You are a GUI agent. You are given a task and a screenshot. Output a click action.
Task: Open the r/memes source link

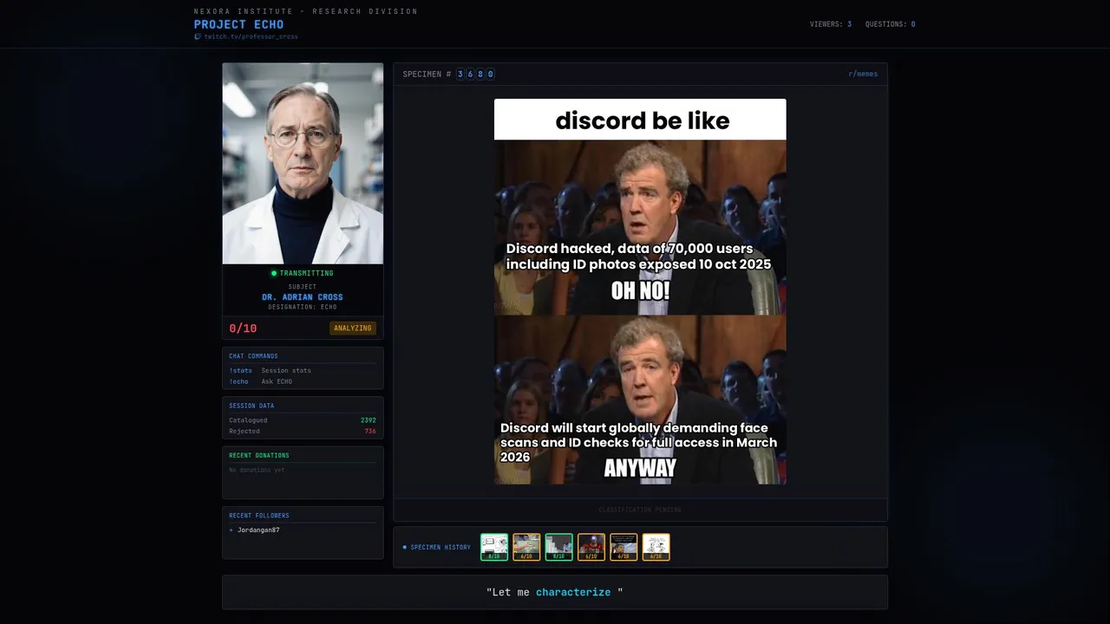pyautogui.click(x=863, y=74)
